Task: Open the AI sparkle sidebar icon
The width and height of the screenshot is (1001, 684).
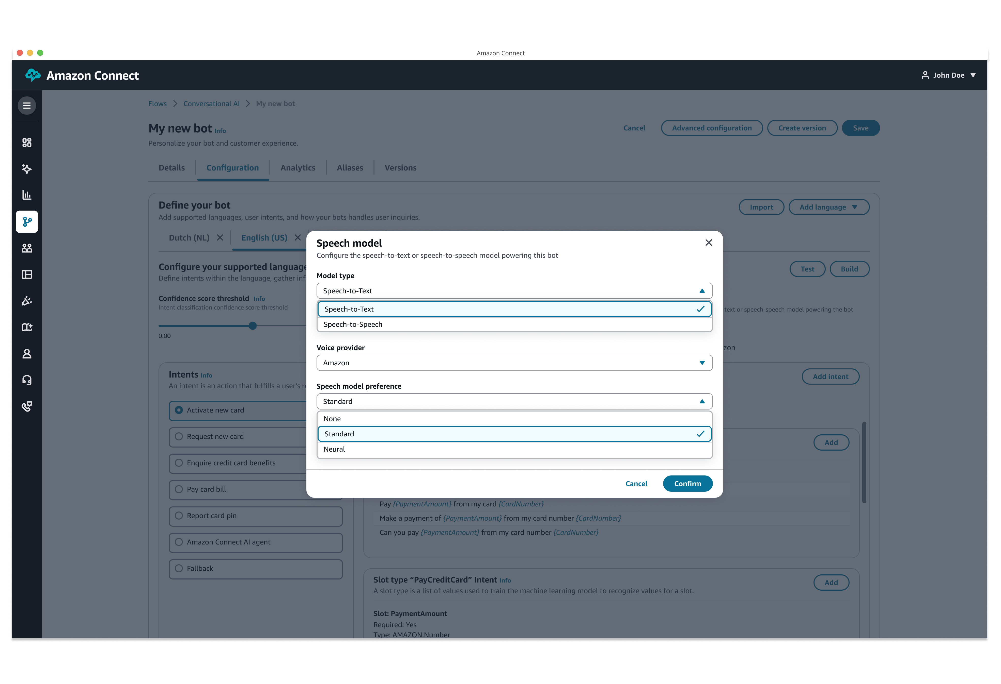Action: (27, 169)
